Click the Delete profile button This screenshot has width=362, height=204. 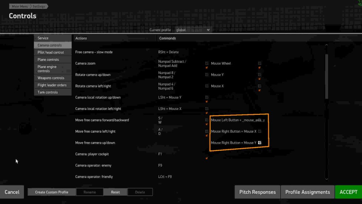[x=140, y=192]
